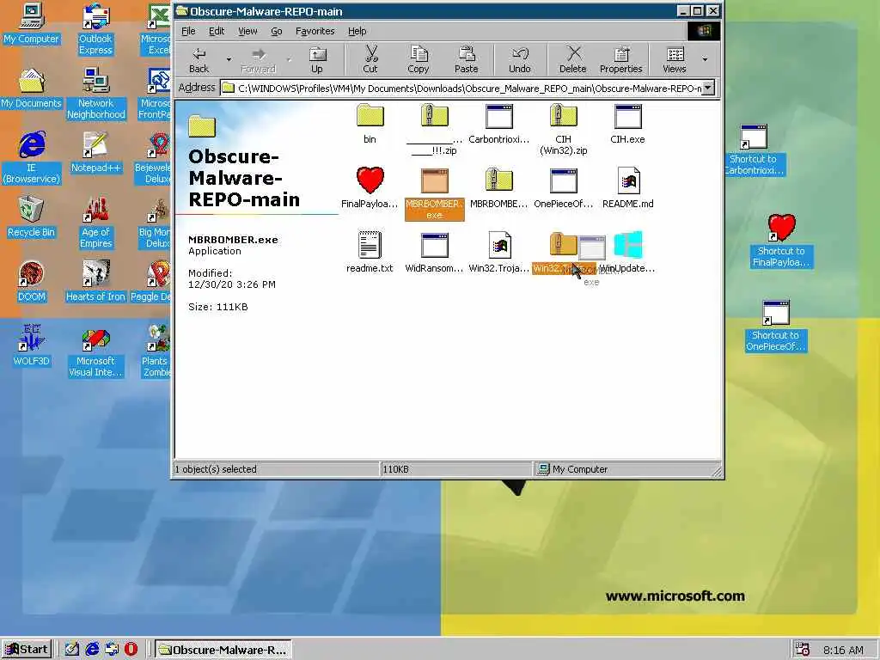Screen dimensions: 880x660
Task: Select the WidRansom... application file
Action: tap(434, 253)
